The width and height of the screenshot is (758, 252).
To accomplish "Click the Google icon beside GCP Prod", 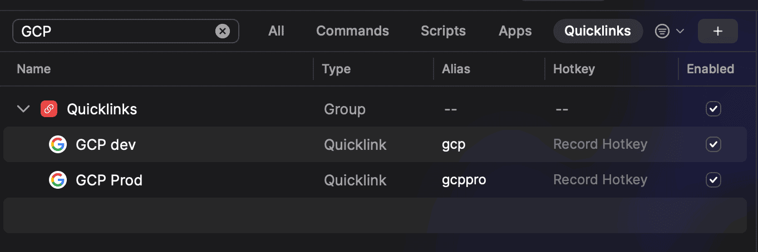I will 58,180.
